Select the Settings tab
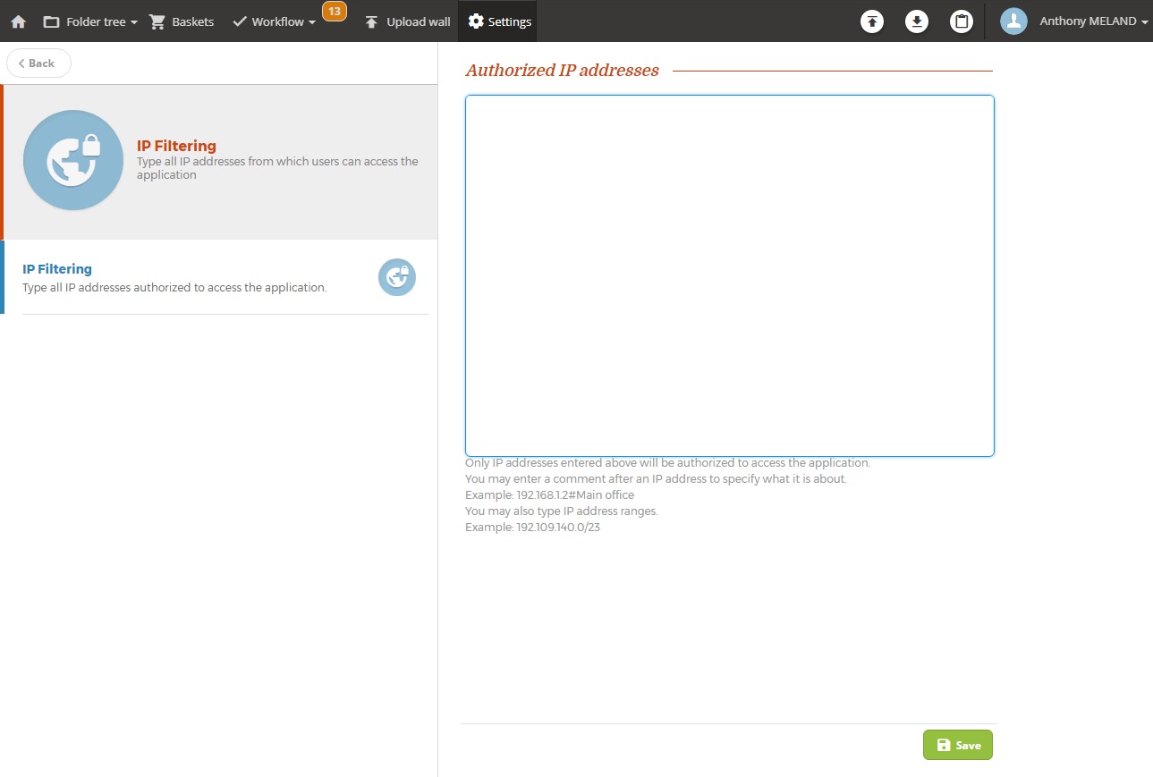Viewport: 1153px width, 777px height. tap(499, 21)
